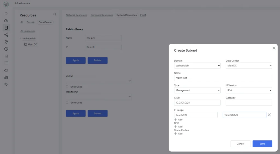
Task: Open the Type dropdown set to Management
Action: [x=197, y=90]
